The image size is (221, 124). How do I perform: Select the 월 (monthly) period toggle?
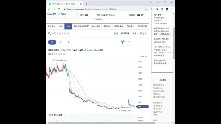tap(68, 42)
